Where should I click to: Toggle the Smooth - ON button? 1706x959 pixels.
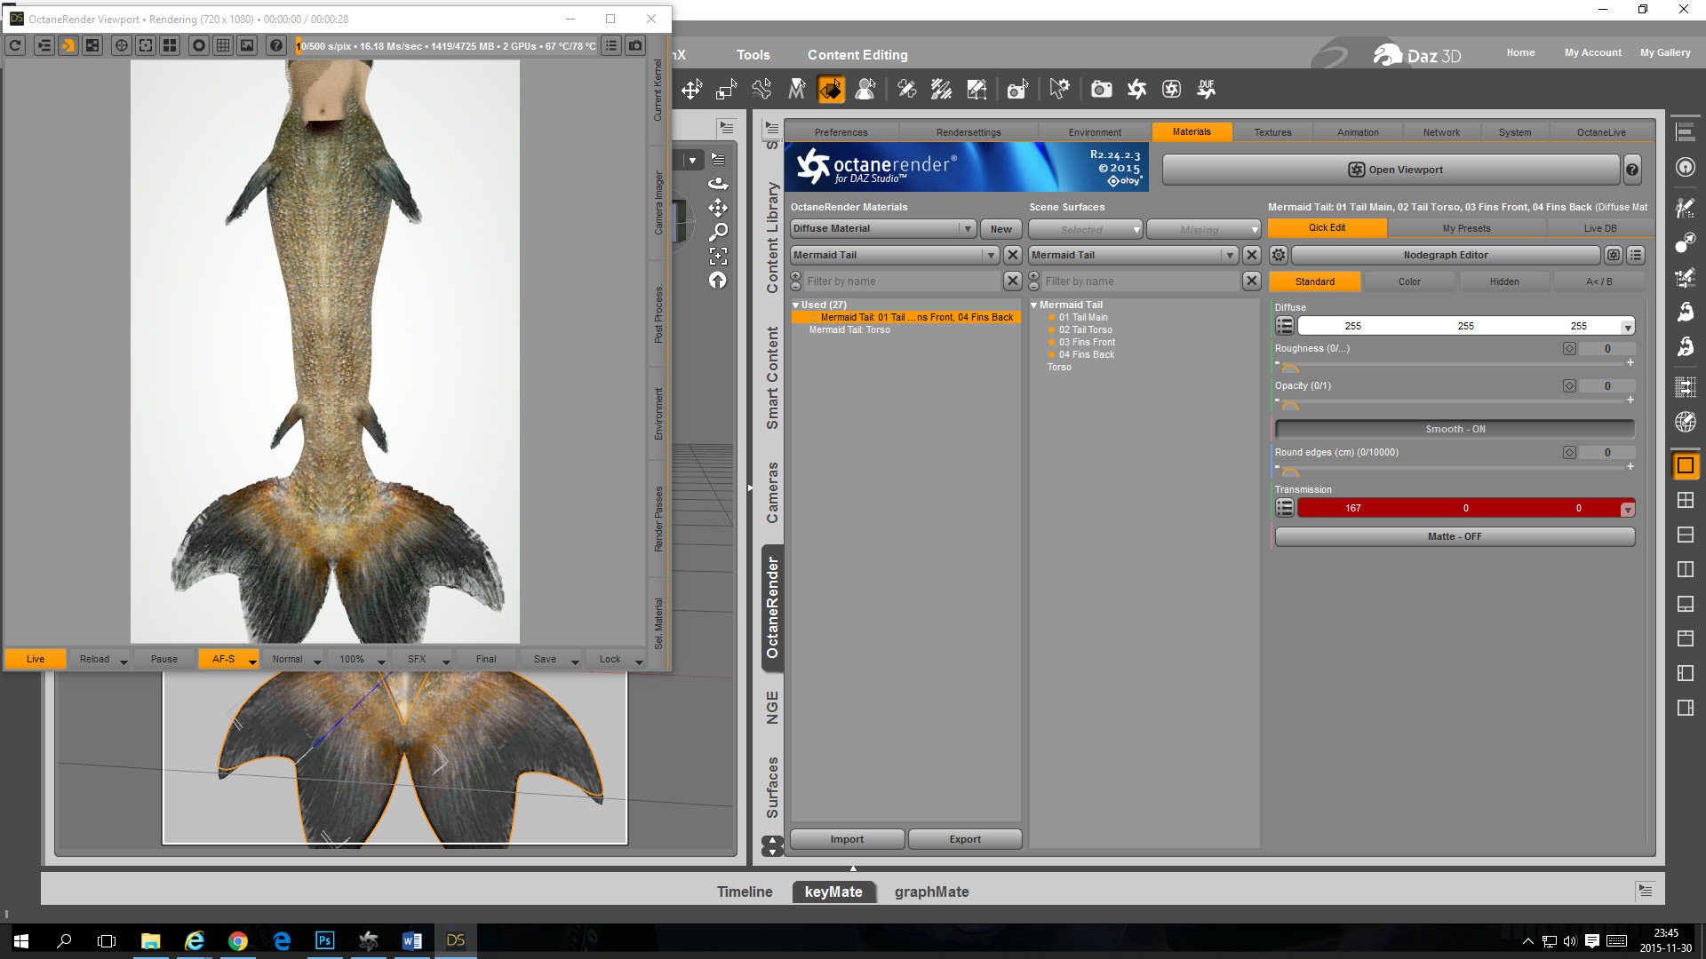tap(1455, 429)
